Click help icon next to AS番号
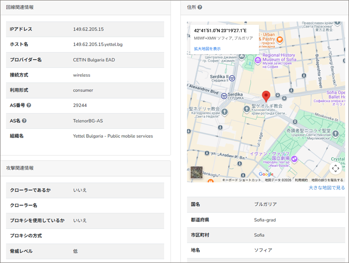 click(x=29, y=106)
